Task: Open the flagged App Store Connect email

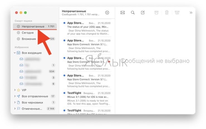Action: tap(87, 63)
